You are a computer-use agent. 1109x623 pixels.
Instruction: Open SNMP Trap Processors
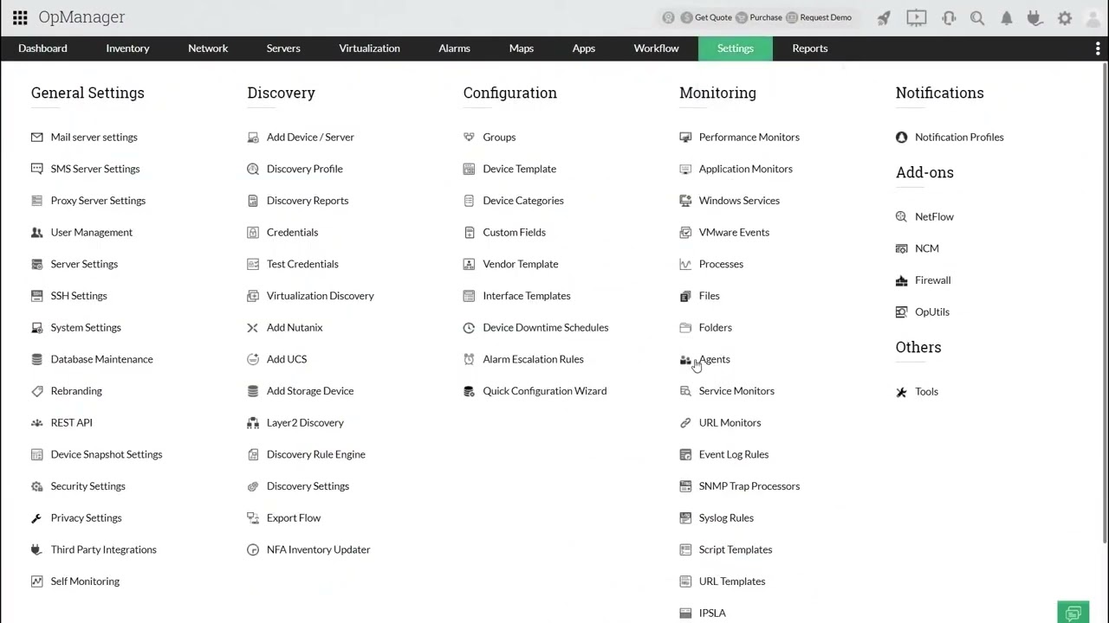[x=749, y=486]
